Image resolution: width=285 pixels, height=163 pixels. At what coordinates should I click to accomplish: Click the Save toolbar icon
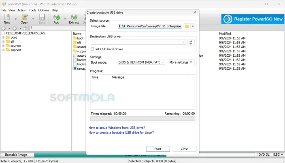[x=42, y=19]
